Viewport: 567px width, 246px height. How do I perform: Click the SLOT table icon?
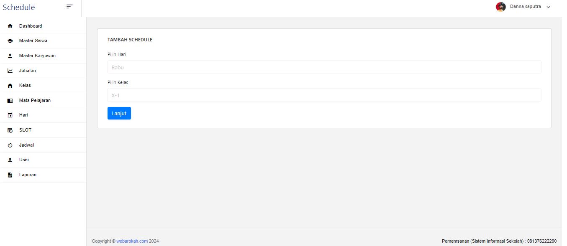pyautogui.click(x=10, y=130)
